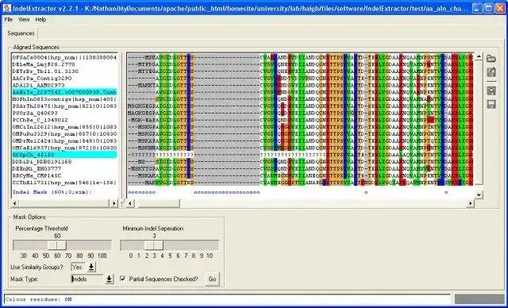
Task: Select the HOPhIn0853contigs sequence row
Action: (64, 99)
